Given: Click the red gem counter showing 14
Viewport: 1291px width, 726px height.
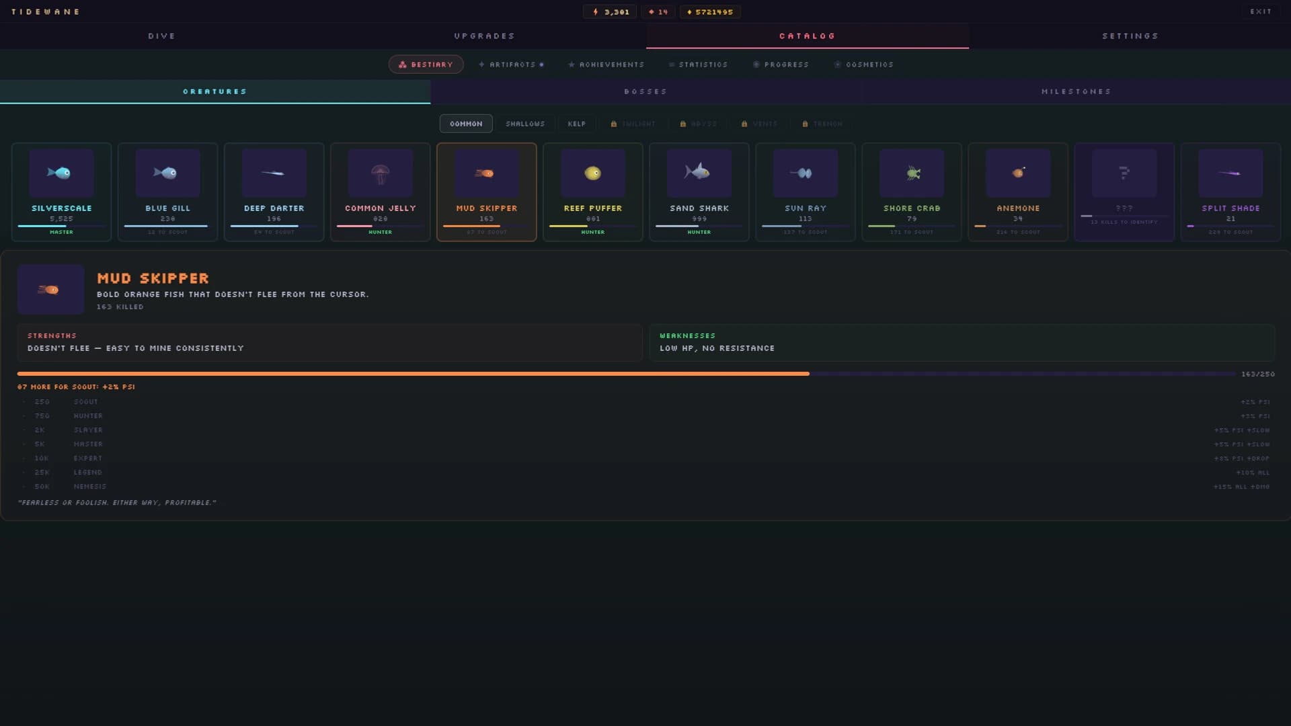Looking at the screenshot, I should point(658,11).
